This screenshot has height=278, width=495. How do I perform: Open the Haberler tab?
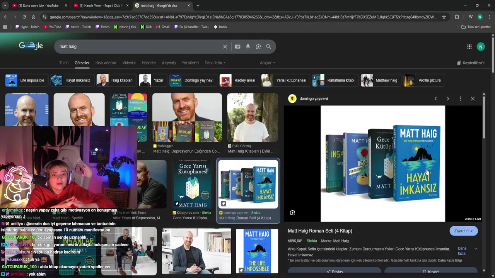pos(149,63)
